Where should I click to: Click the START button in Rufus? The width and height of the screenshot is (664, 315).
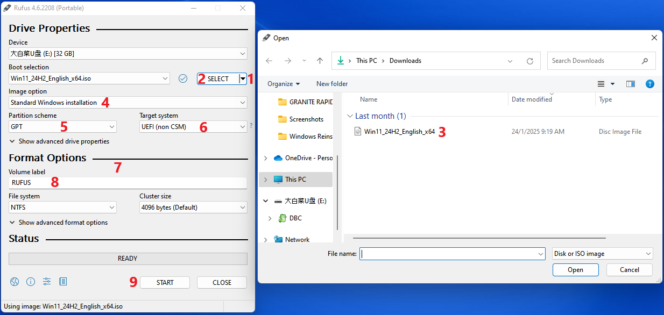click(165, 283)
